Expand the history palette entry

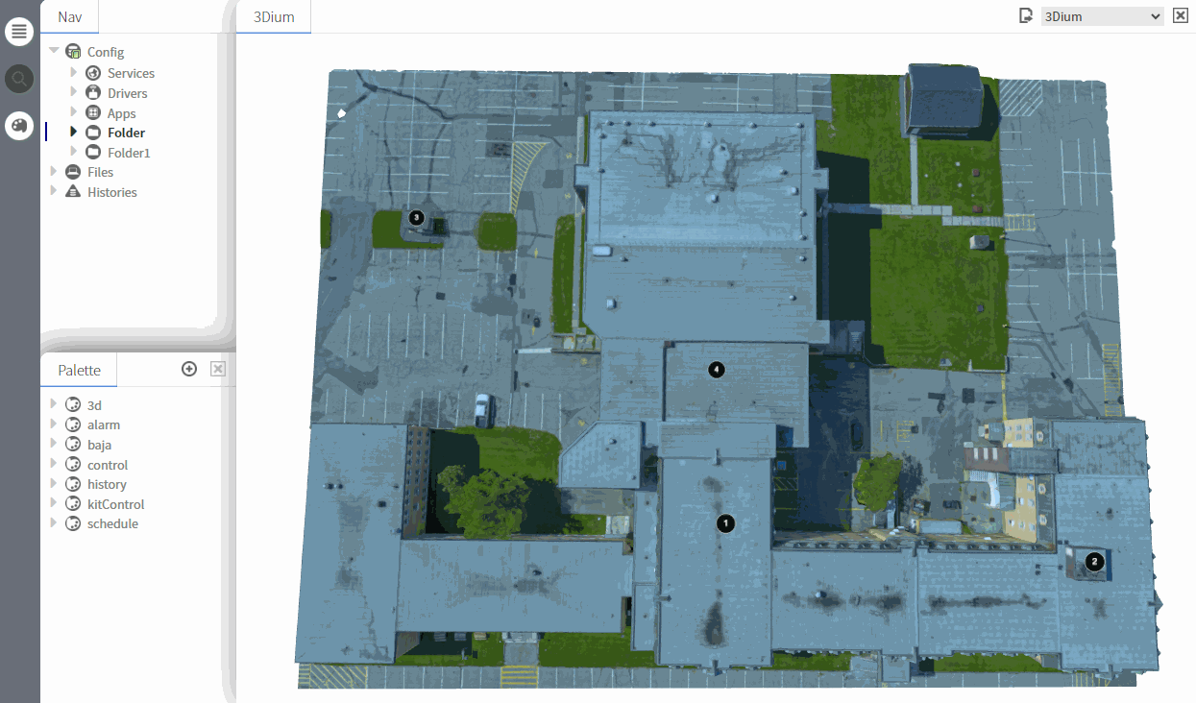[54, 484]
